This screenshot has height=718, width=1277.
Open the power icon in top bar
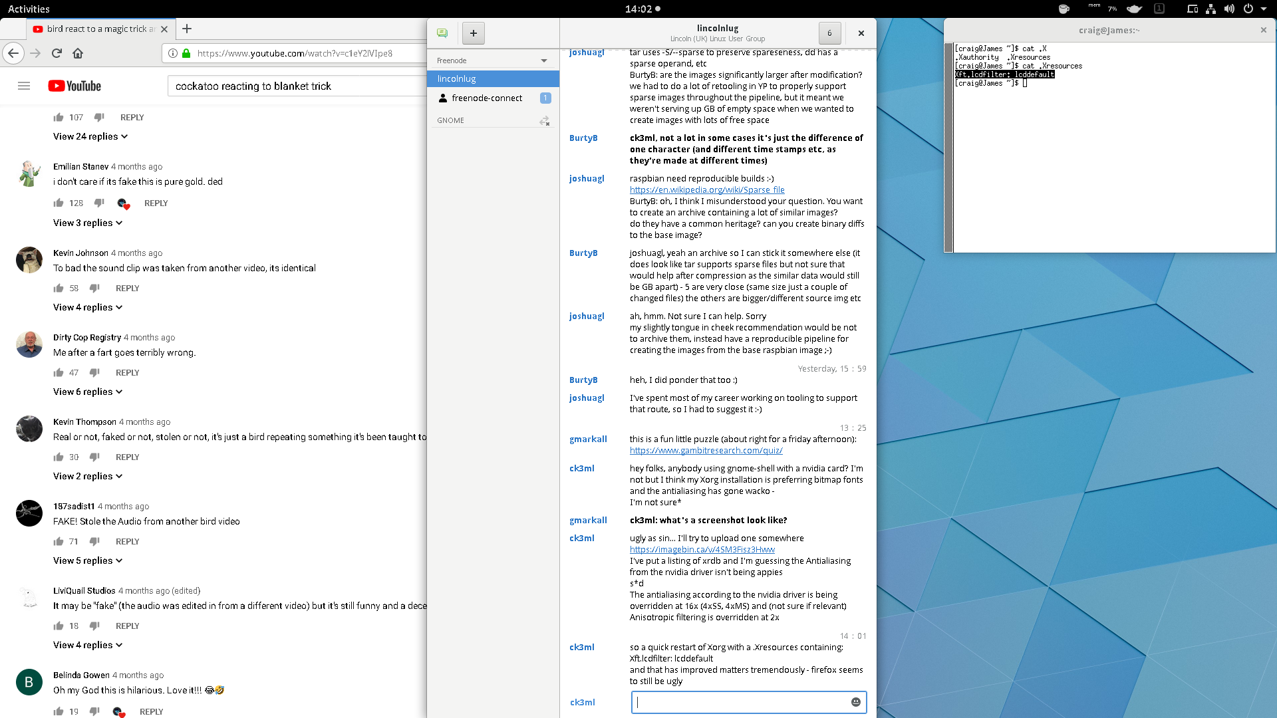1248,9
